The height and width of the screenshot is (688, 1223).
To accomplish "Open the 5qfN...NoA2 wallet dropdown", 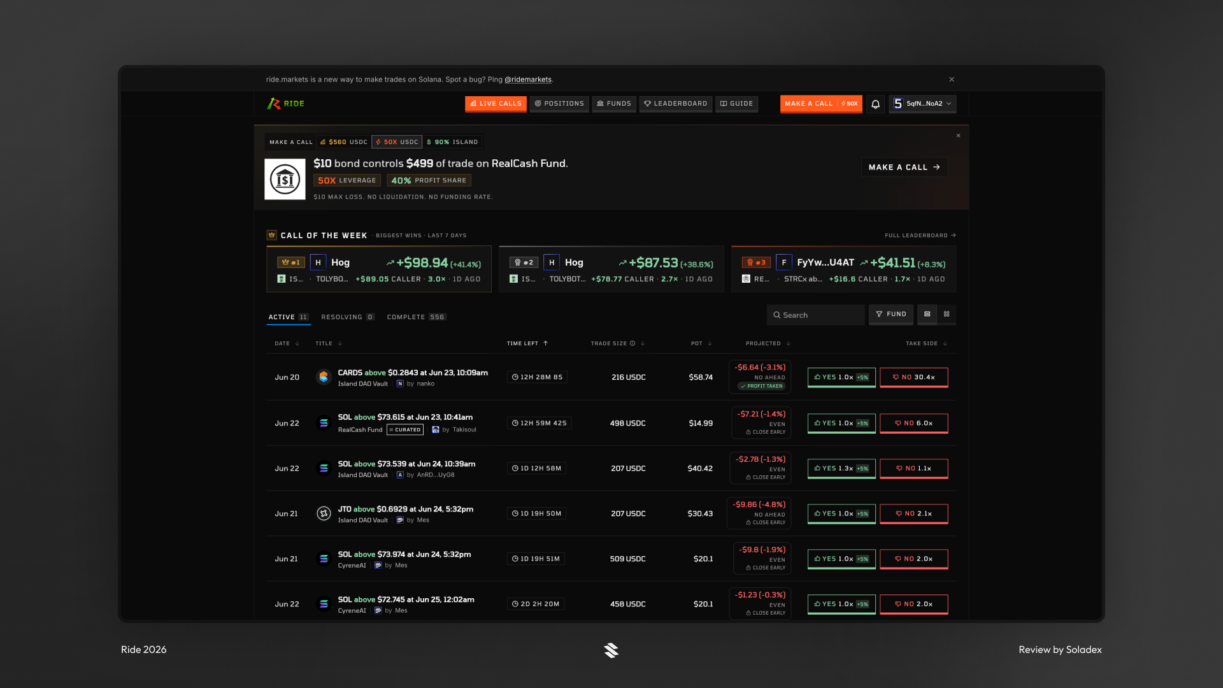I will [922, 104].
